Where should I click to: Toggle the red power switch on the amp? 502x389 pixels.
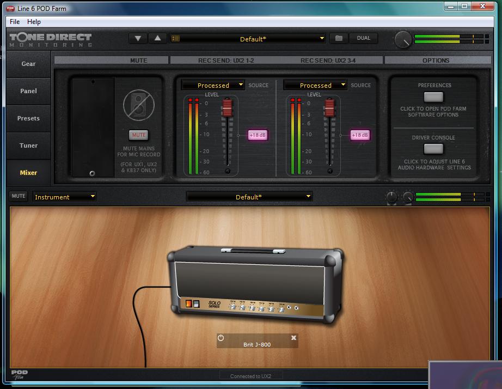tap(189, 303)
